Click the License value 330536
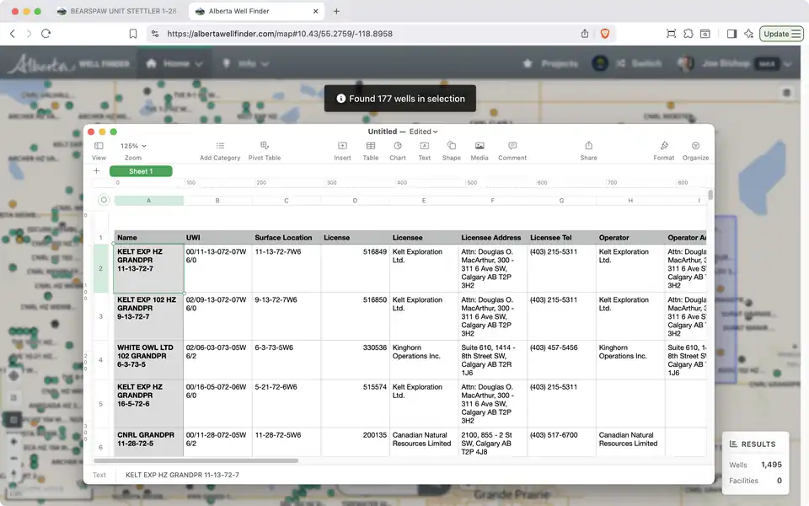This screenshot has height=506, width=809. pos(374,348)
